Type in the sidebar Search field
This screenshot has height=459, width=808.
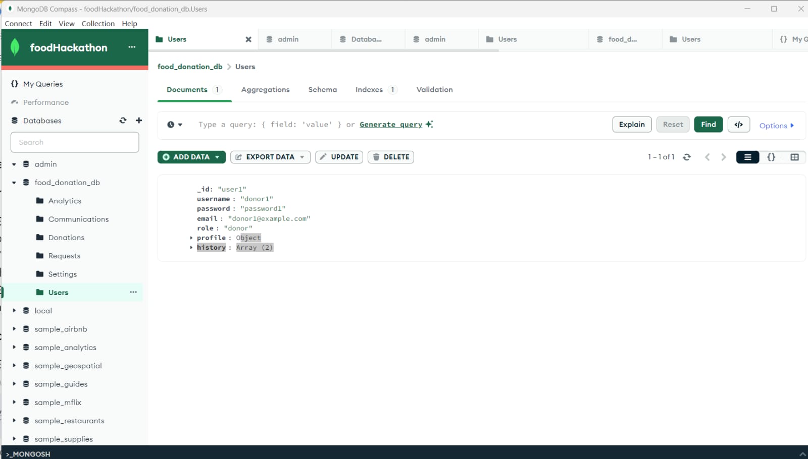click(74, 142)
